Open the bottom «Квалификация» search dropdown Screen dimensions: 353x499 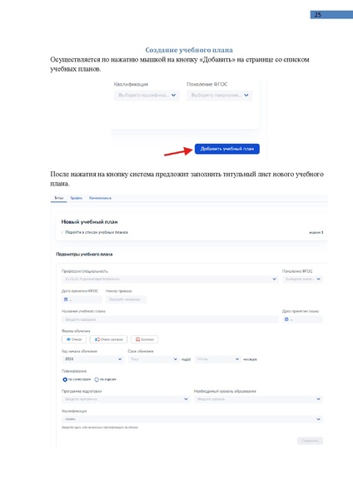192,419
